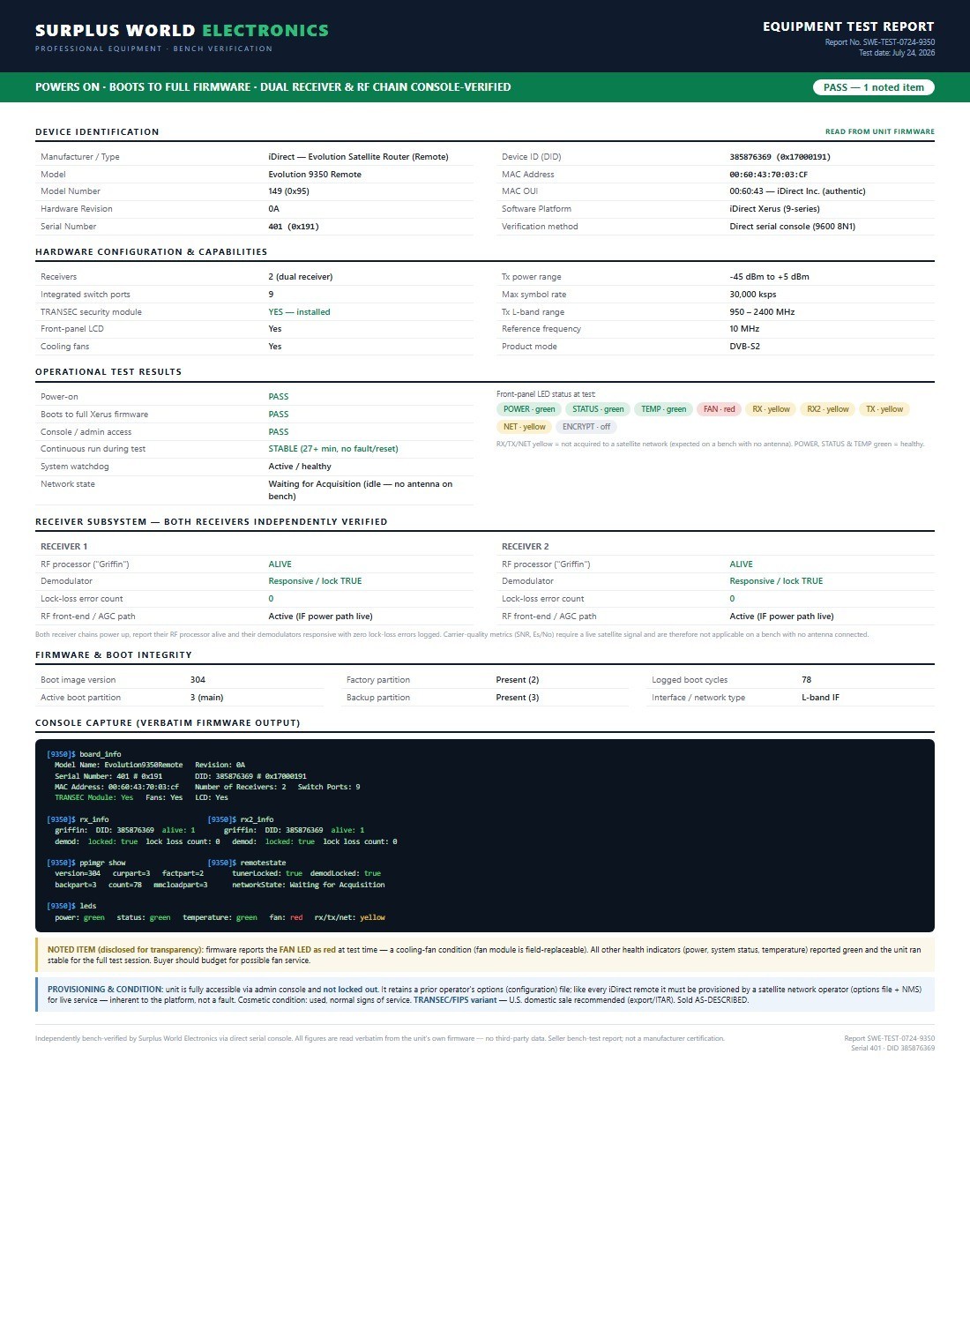This screenshot has height=1323, width=970.
Task: Click MAC address value '00:60:43:70:03:CF'
Action: pos(768,175)
